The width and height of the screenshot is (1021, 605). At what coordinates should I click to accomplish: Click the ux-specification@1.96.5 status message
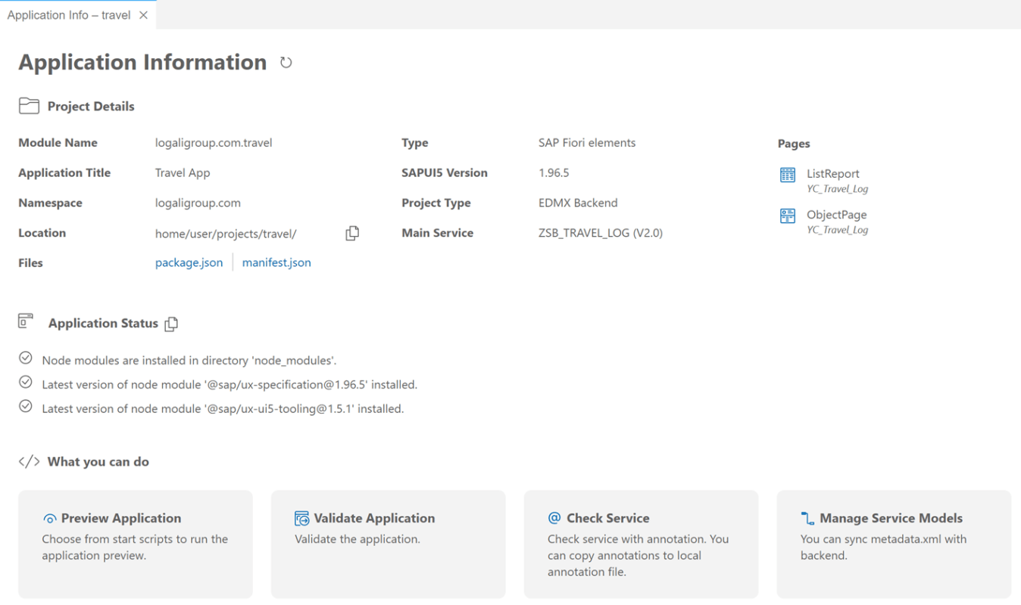[x=229, y=385]
